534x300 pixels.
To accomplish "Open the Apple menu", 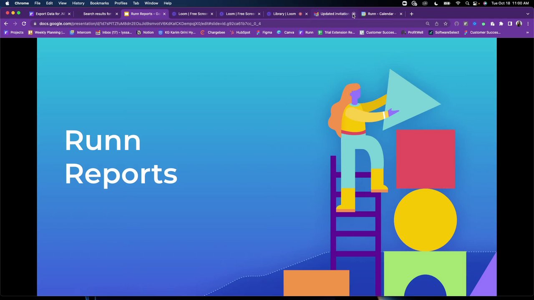I will click(7, 3).
